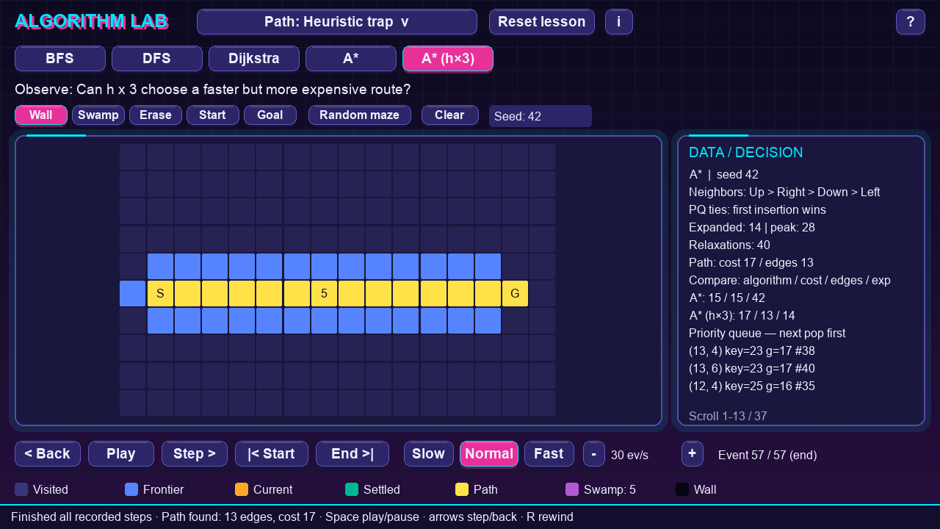
Task: Toggle the Erase tool
Action: 156,115
